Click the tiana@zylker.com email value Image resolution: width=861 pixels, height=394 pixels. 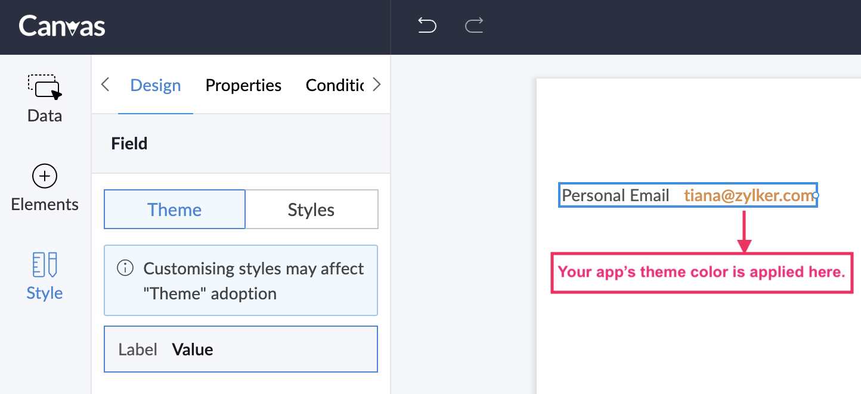tap(748, 195)
